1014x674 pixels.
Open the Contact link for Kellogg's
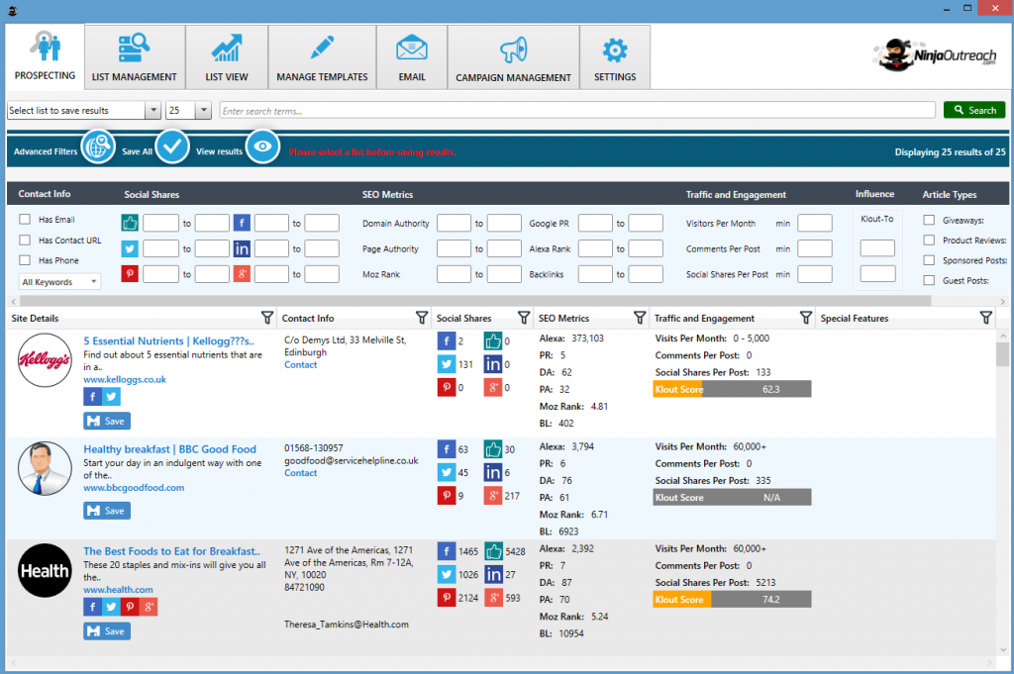click(x=301, y=364)
